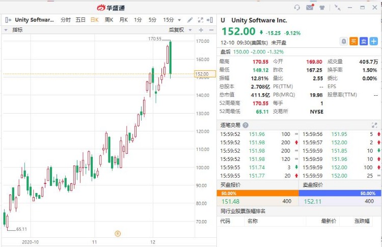Viewport: 382px width, 247px height.
Task: Click the 华盛通 logo in title bar
Action: pos(111,8)
